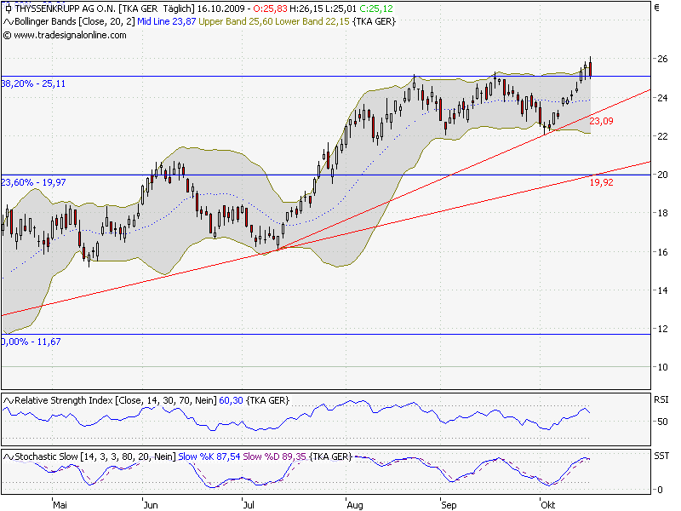The width and height of the screenshot is (681, 511).
Task: Click the Stochastic Slow wave icon
Action: [x=7, y=456]
